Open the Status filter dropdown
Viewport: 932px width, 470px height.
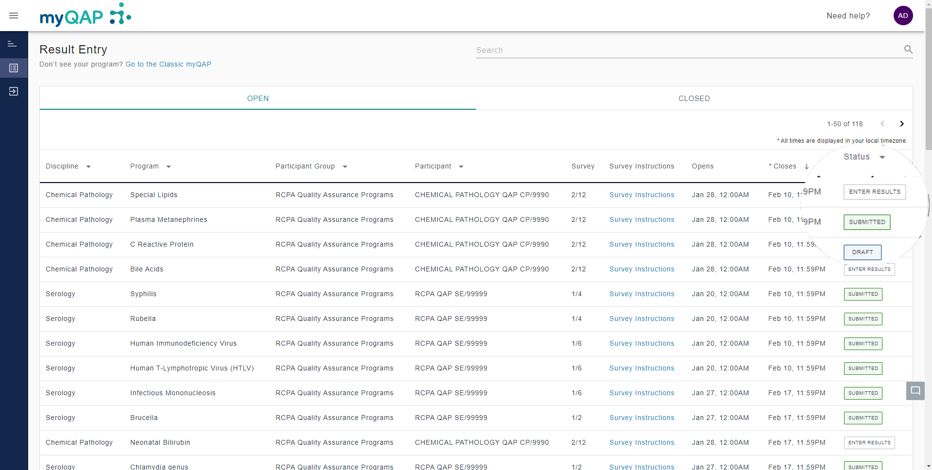[882, 157]
